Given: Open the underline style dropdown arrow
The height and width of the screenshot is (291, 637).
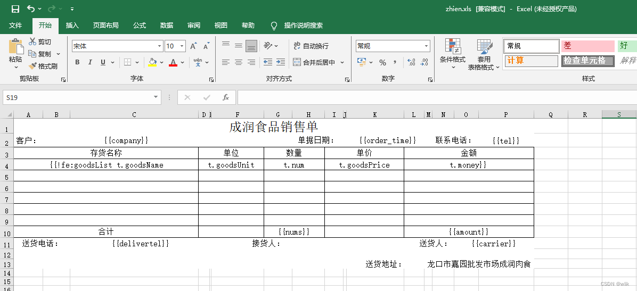Looking at the screenshot, I should coord(112,62).
